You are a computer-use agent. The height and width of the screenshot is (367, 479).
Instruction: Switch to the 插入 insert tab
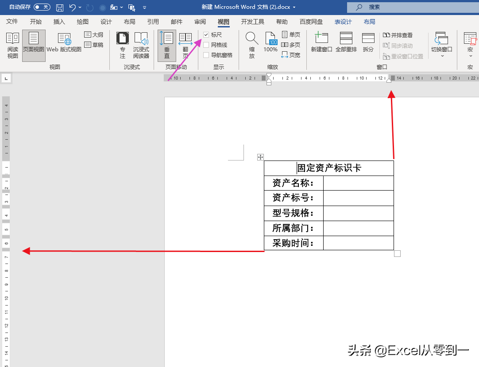[59, 22]
